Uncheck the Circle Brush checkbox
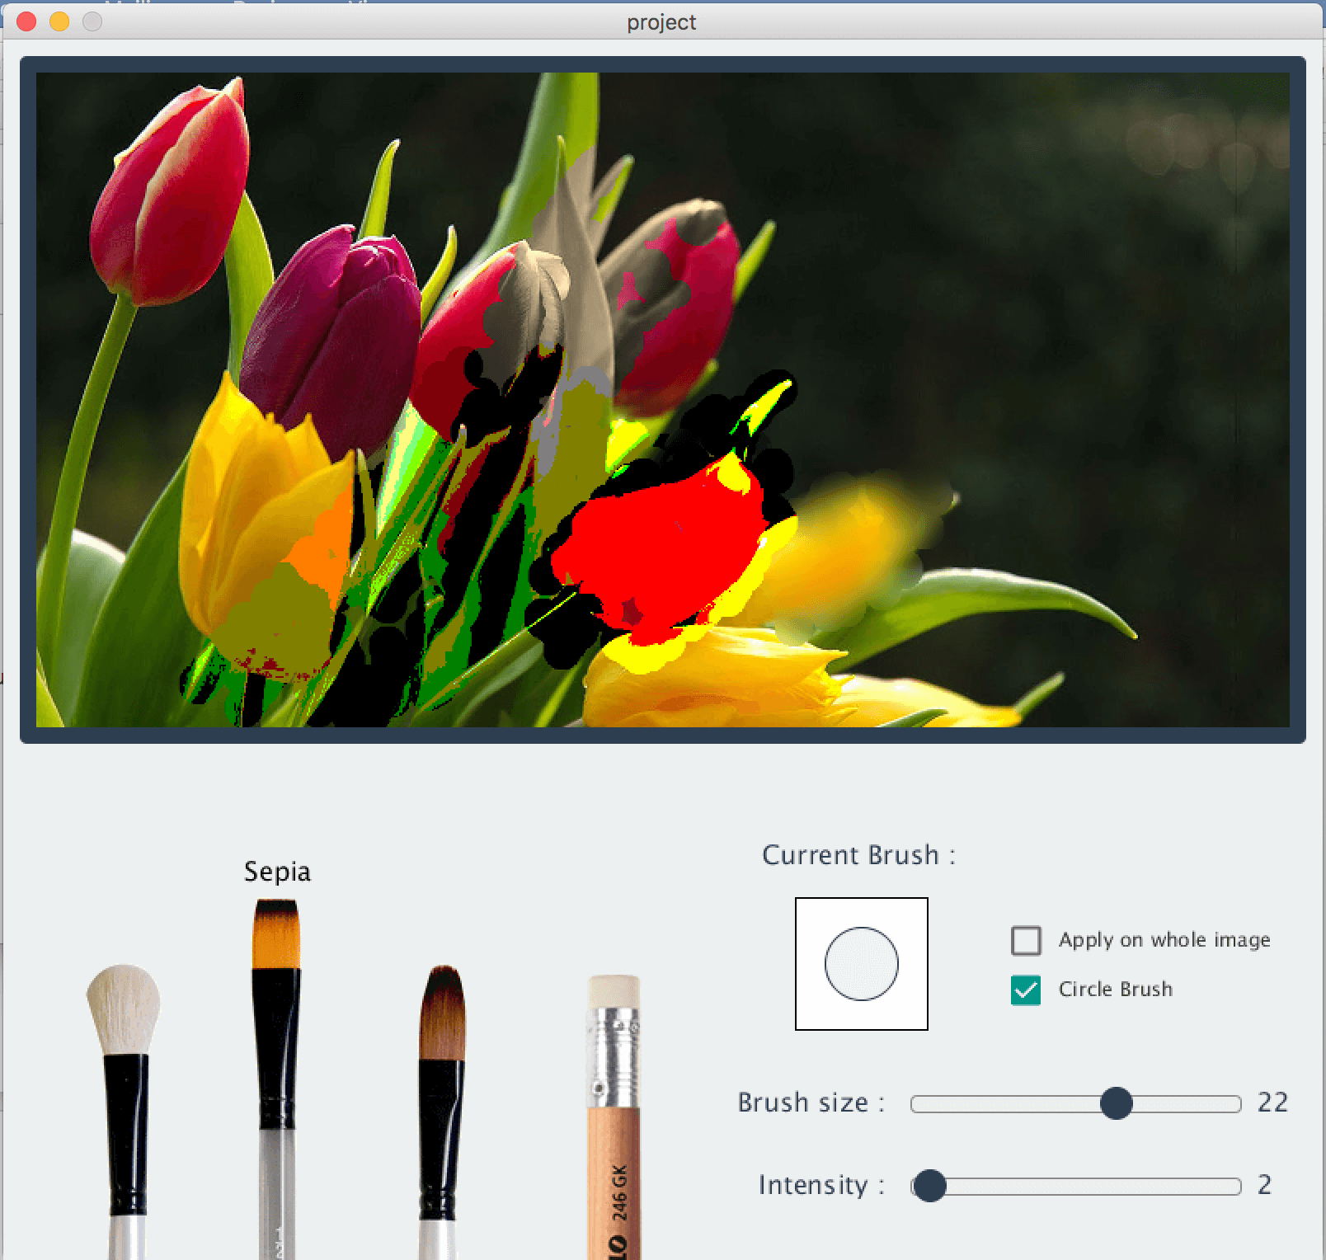The width and height of the screenshot is (1326, 1260). 1026,990
